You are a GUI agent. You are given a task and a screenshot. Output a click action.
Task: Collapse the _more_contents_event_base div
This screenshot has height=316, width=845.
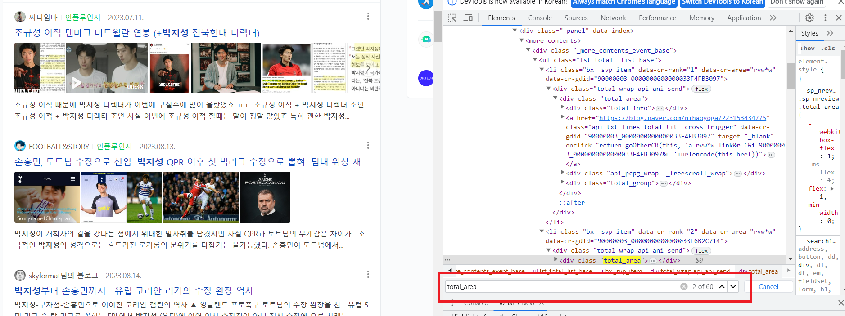click(x=529, y=50)
